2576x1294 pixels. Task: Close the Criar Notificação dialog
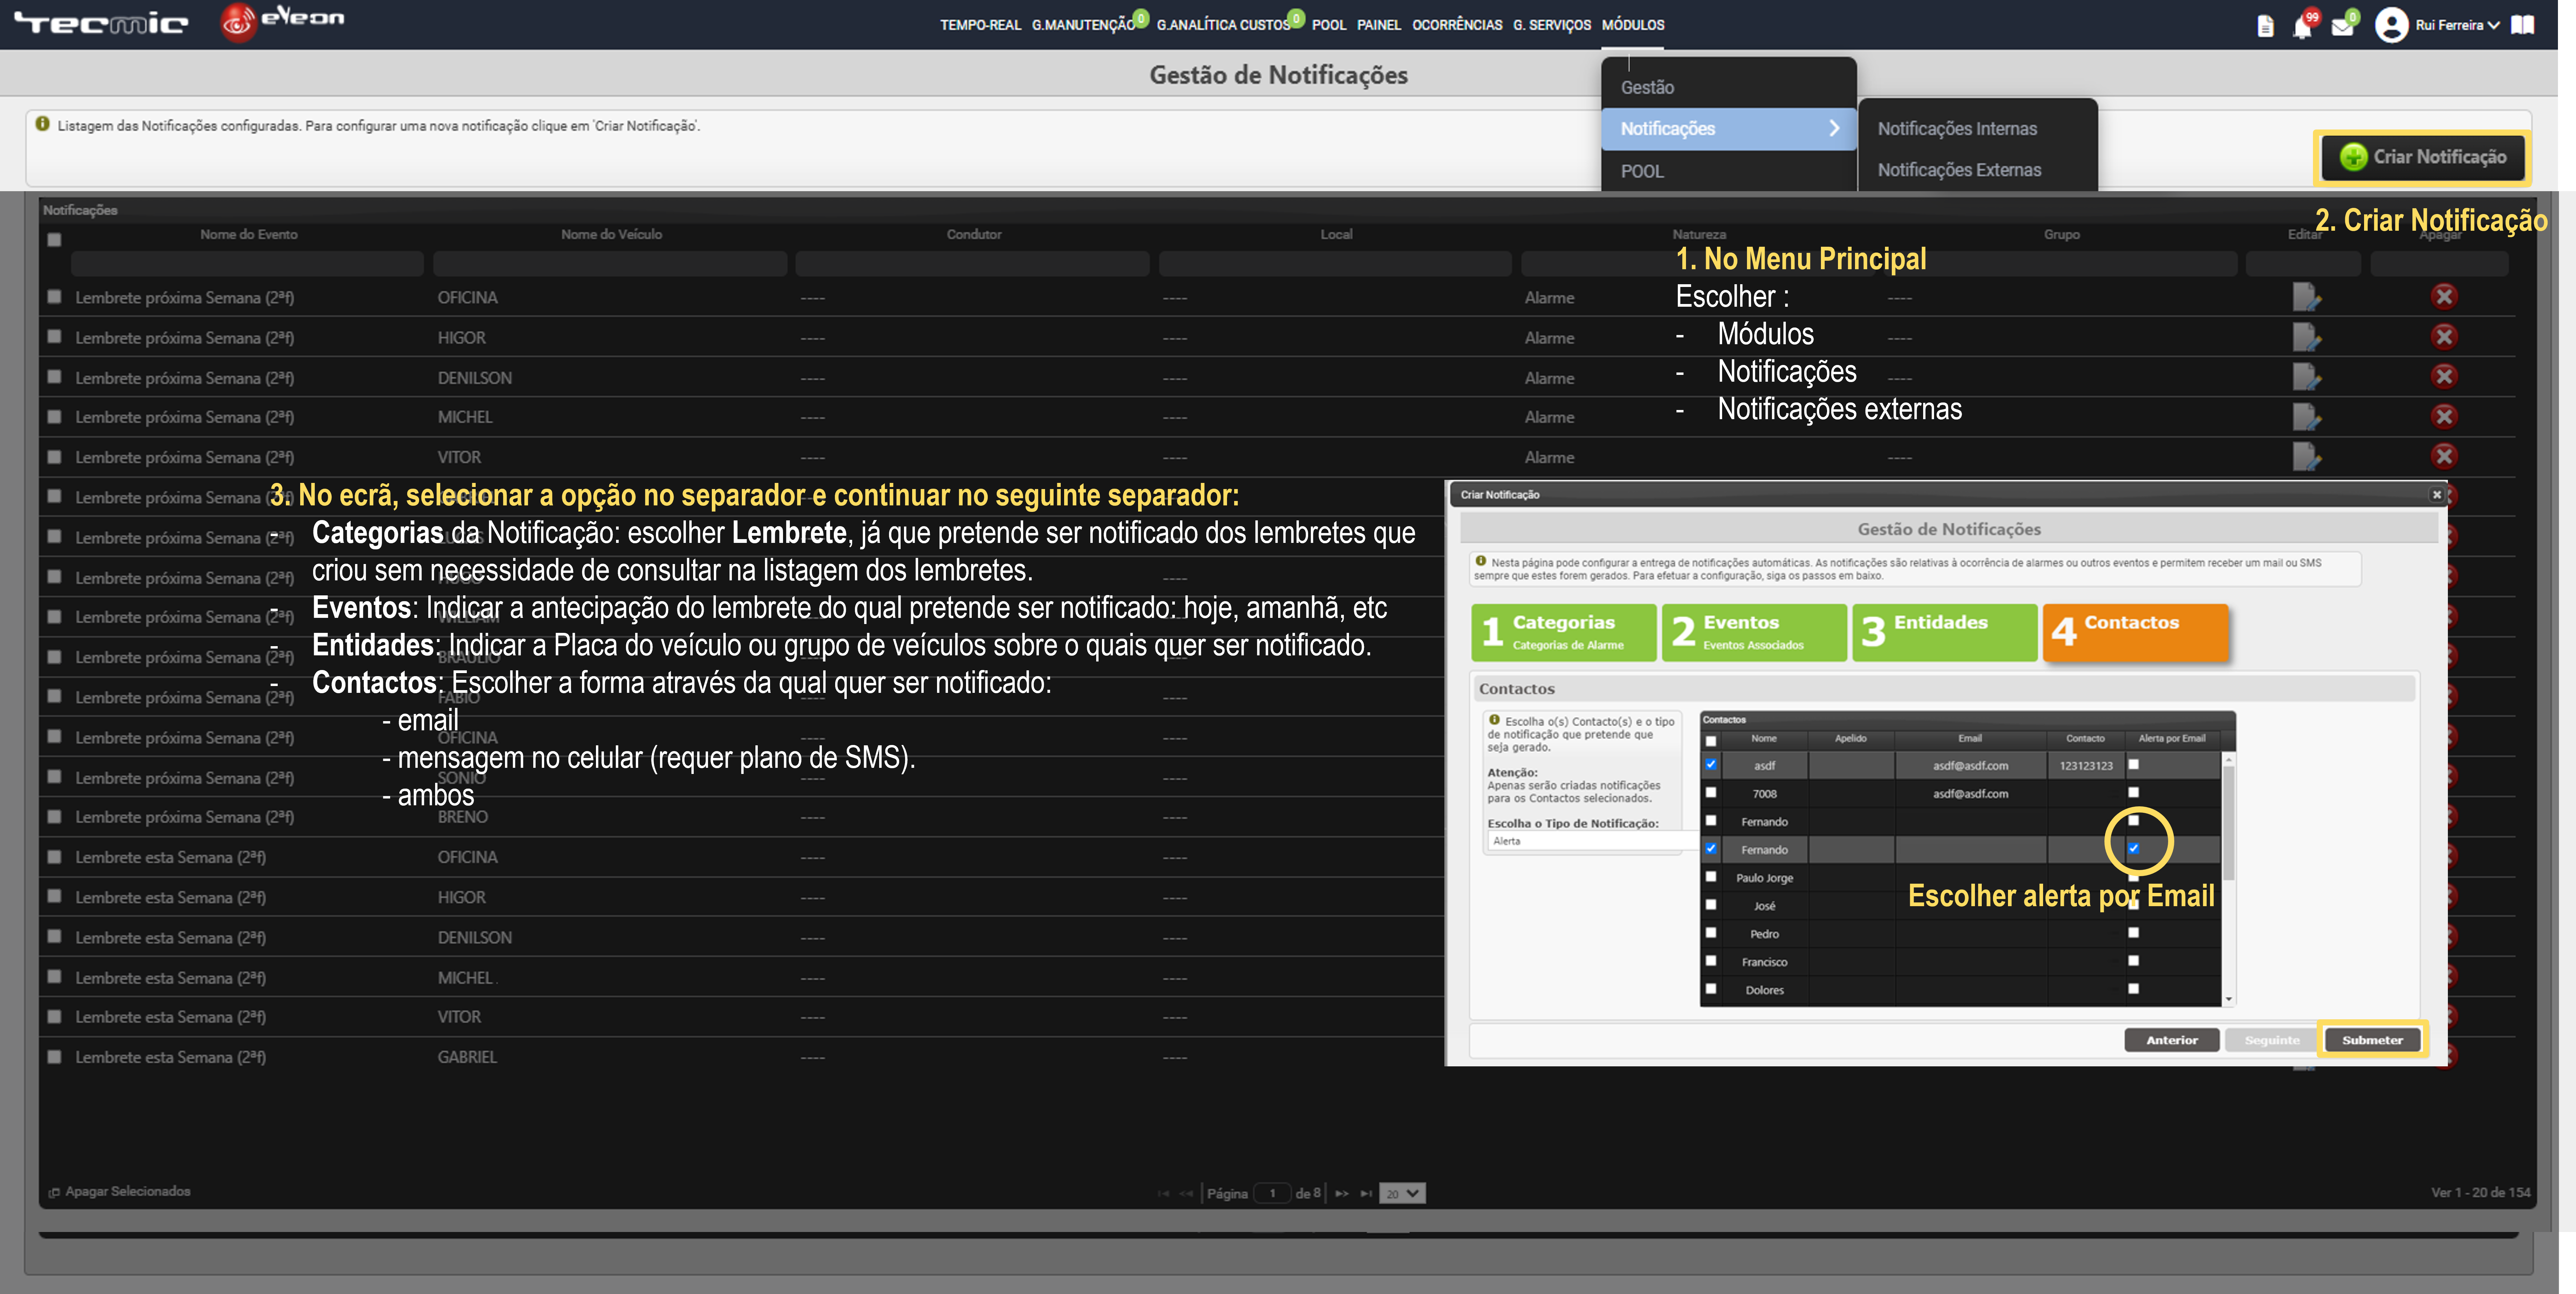2437,495
